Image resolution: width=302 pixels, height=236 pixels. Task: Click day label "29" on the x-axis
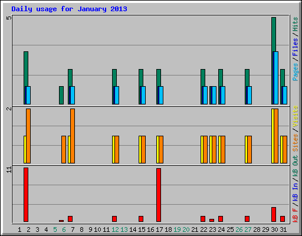tap(265, 230)
